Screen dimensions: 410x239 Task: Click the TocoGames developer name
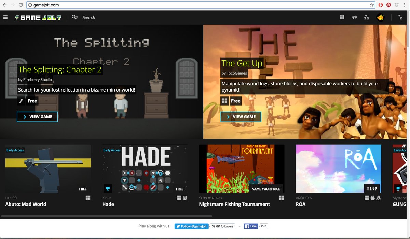point(237,73)
